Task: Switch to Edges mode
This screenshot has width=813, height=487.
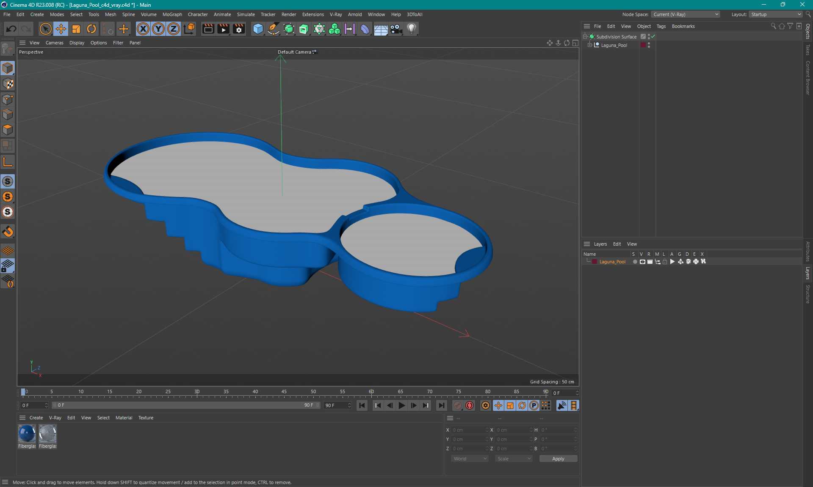Action: [8, 115]
